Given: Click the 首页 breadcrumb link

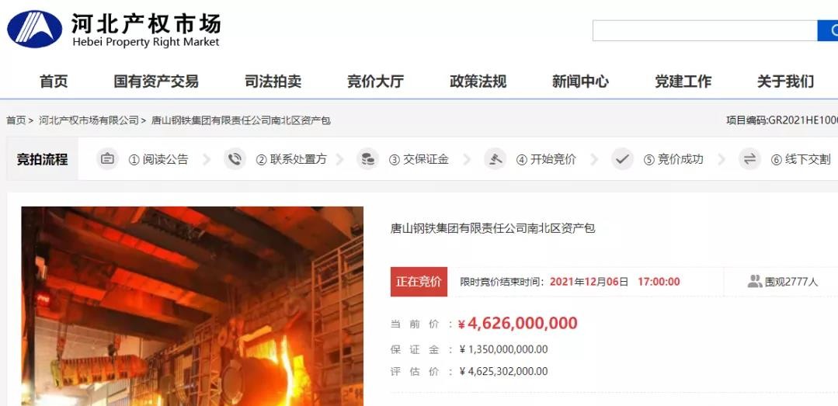Looking at the screenshot, I should click(x=16, y=121).
